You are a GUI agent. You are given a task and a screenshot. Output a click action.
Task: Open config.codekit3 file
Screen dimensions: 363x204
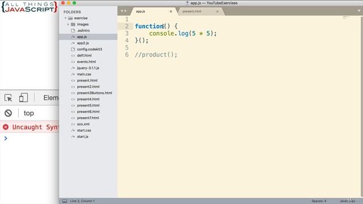tap(90, 49)
